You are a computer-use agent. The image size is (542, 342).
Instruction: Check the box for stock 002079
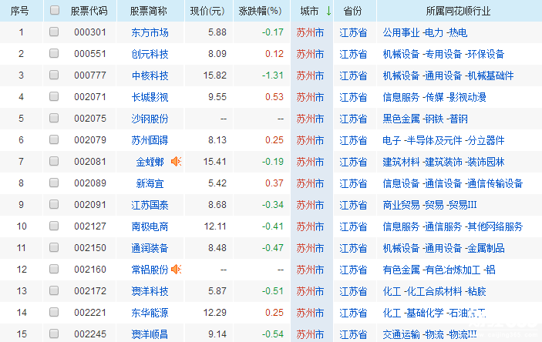(54, 139)
